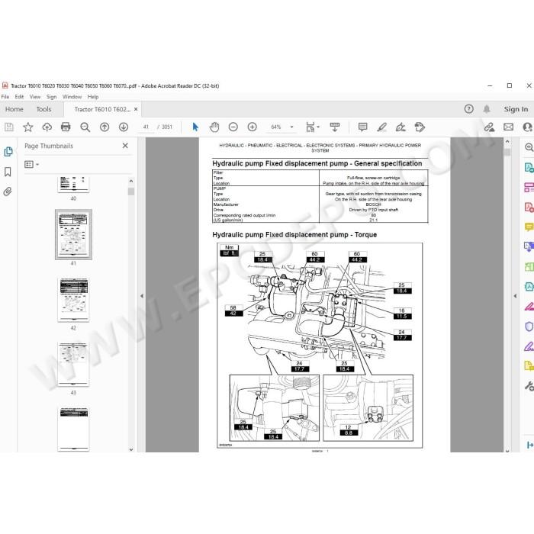Expand the right tools pane arrow at bottom
Screen dimensions: 534x534
pyautogui.click(x=530, y=445)
